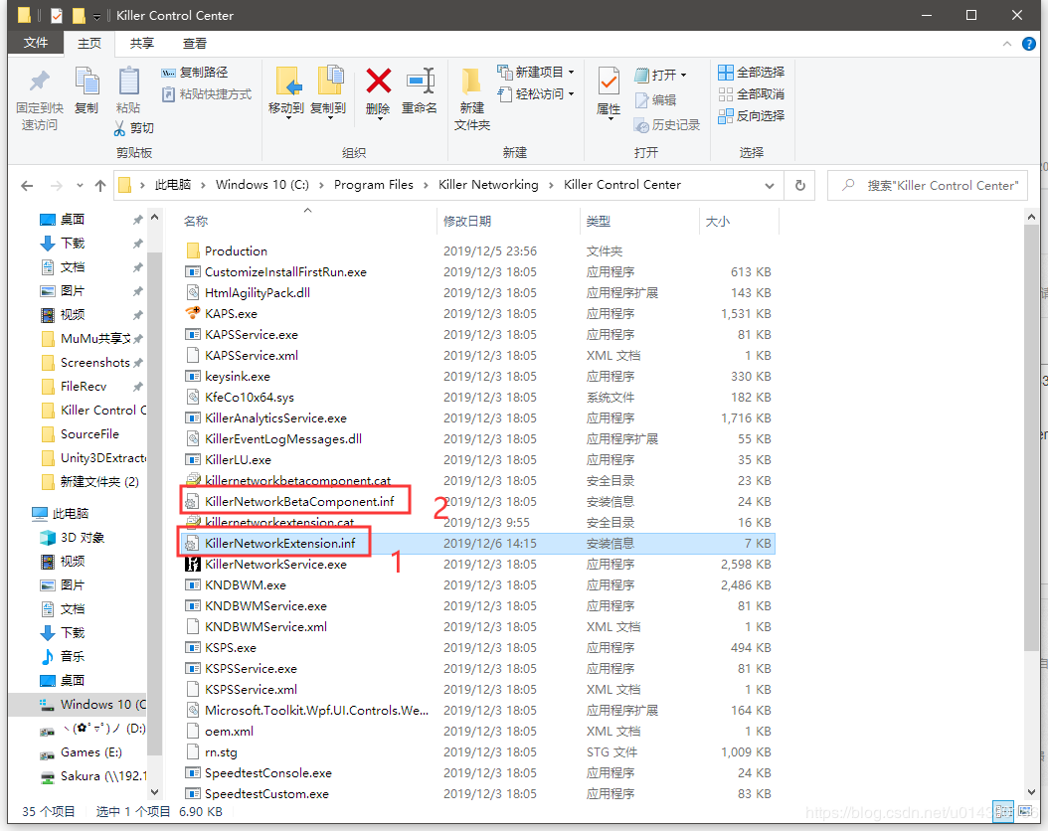Image resolution: width=1048 pixels, height=831 pixels.
Task: Collapse the ribbon with chevron
Action: [x=1006, y=44]
